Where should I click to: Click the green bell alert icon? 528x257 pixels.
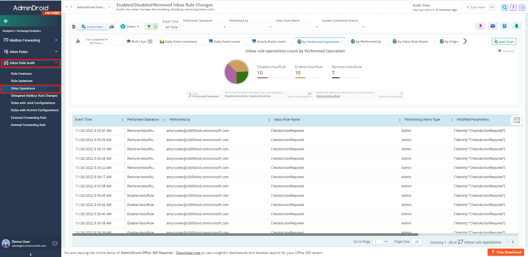(516, 26)
